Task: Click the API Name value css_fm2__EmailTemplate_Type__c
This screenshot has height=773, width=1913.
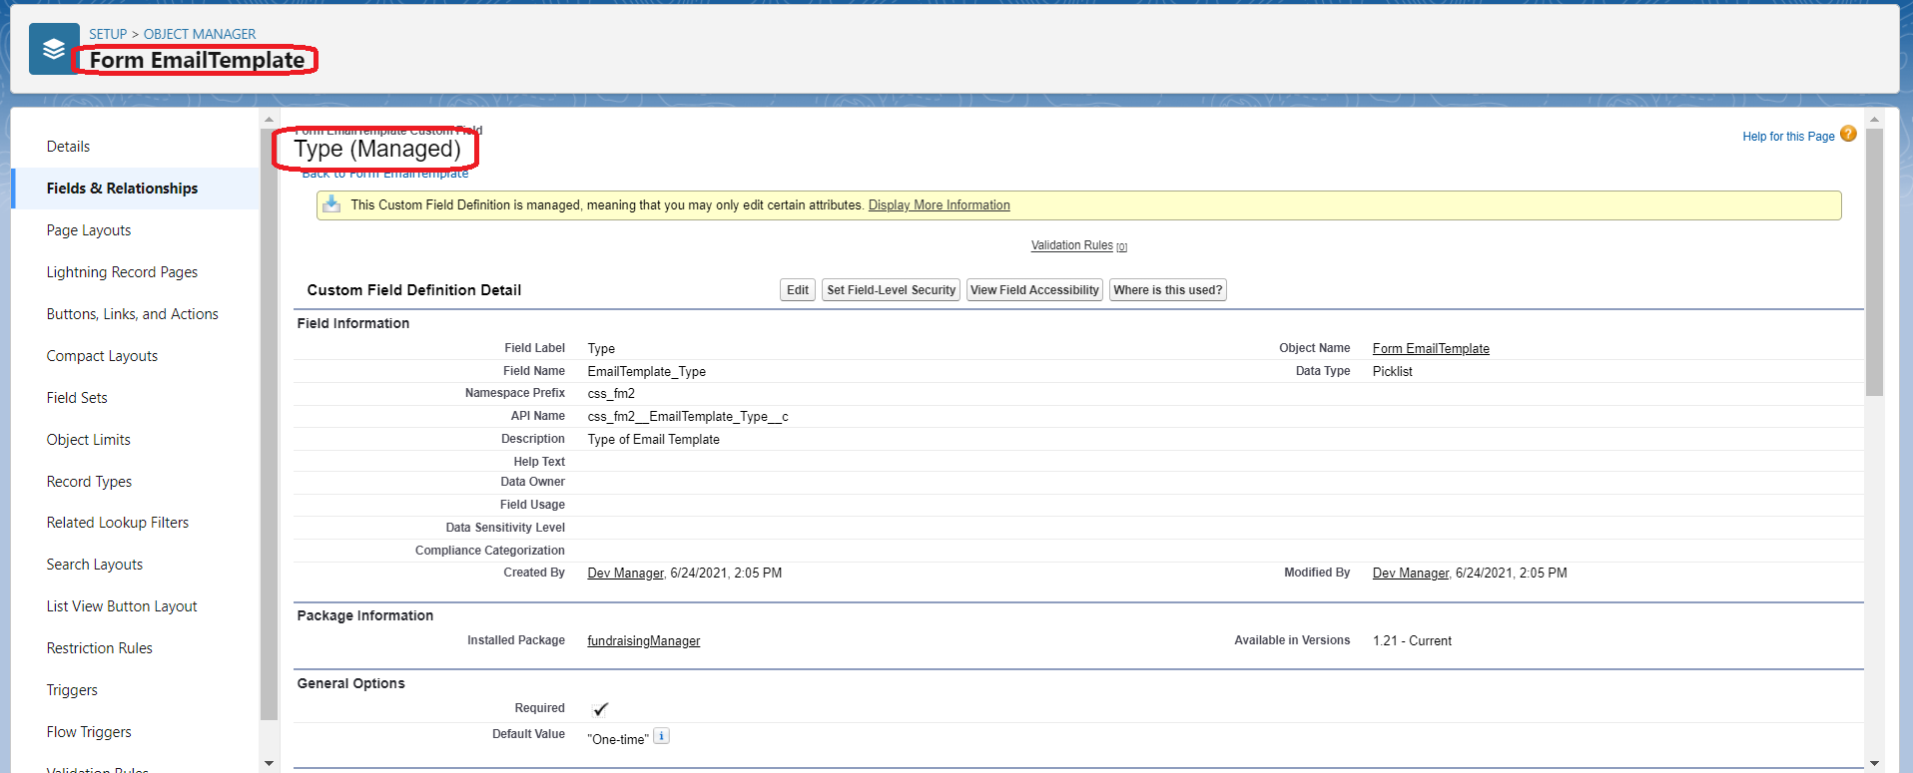Action: point(688,417)
